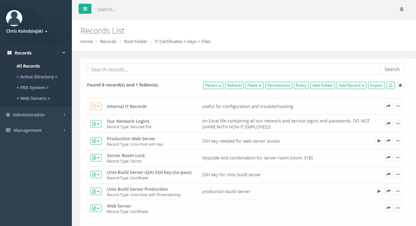
Task: Open folder dropdown for Internal IT Records
Action: point(96,107)
